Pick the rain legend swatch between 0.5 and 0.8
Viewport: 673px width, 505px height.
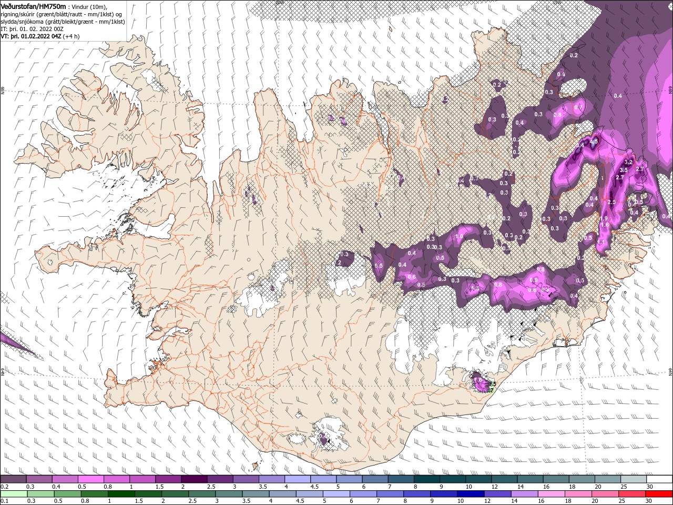(67, 494)
